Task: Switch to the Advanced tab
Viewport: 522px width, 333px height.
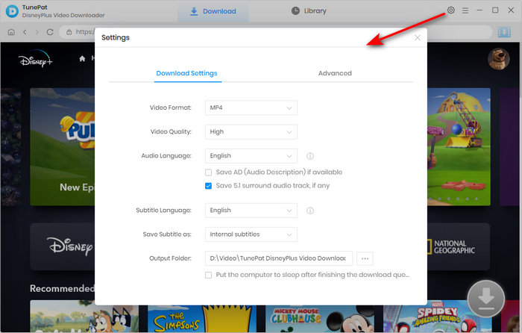Action: click(335, 73)
